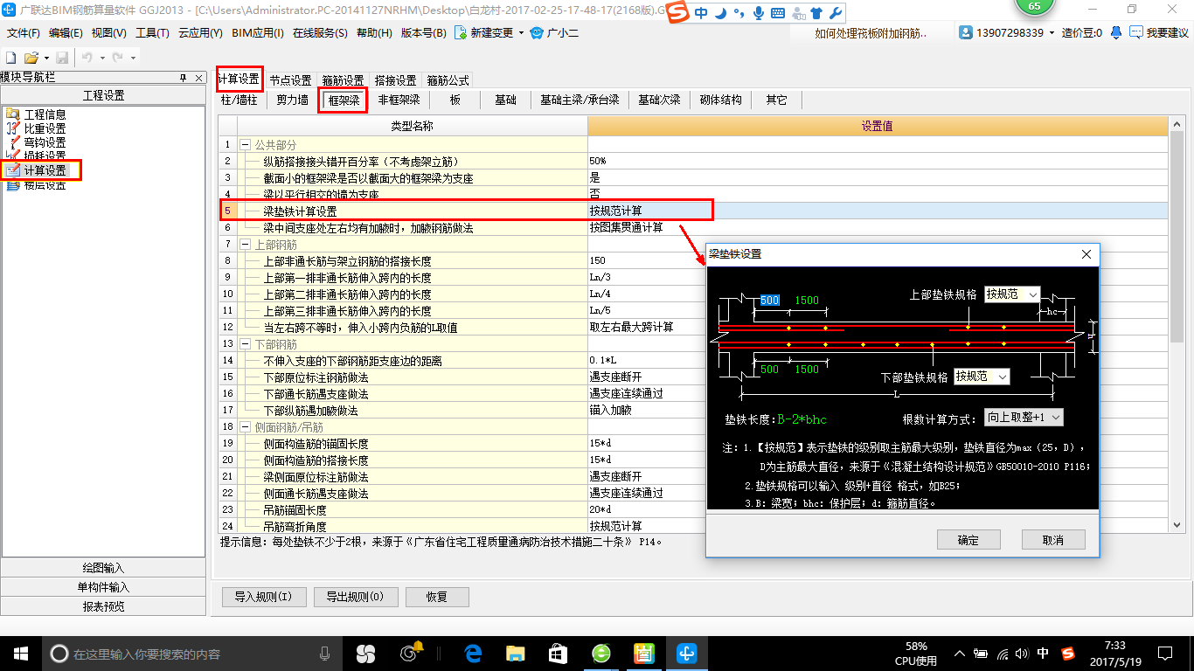Collapse the 侧面钢筋/吊筋 group
Viewport: 1194px width, 671px height.
tap(246, 426)
